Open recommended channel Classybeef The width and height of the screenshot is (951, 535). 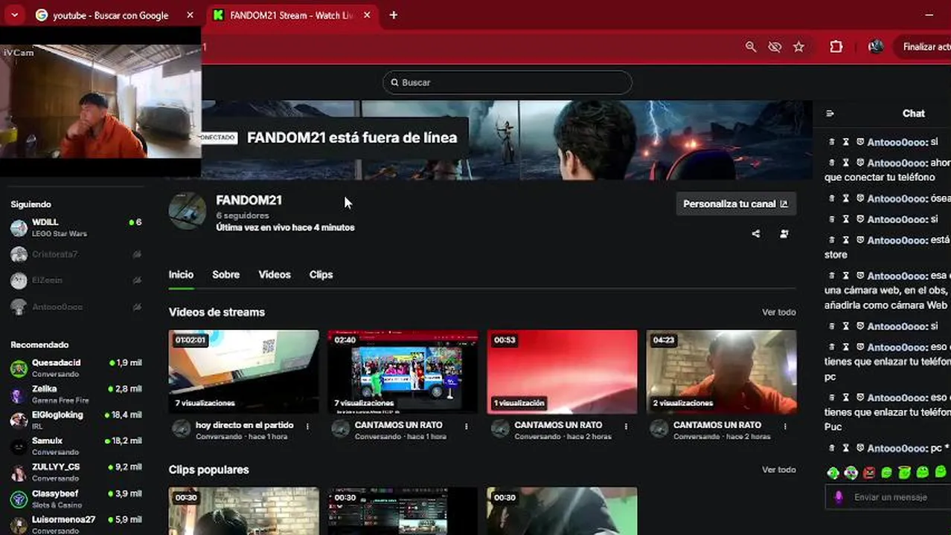pos(76,499)
